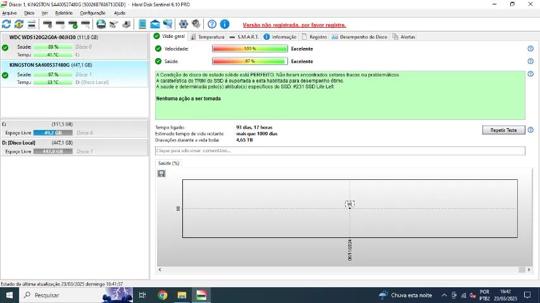540x303 pixels.
Task: Switch to Temperatura tab
Action: coord(207,37)
